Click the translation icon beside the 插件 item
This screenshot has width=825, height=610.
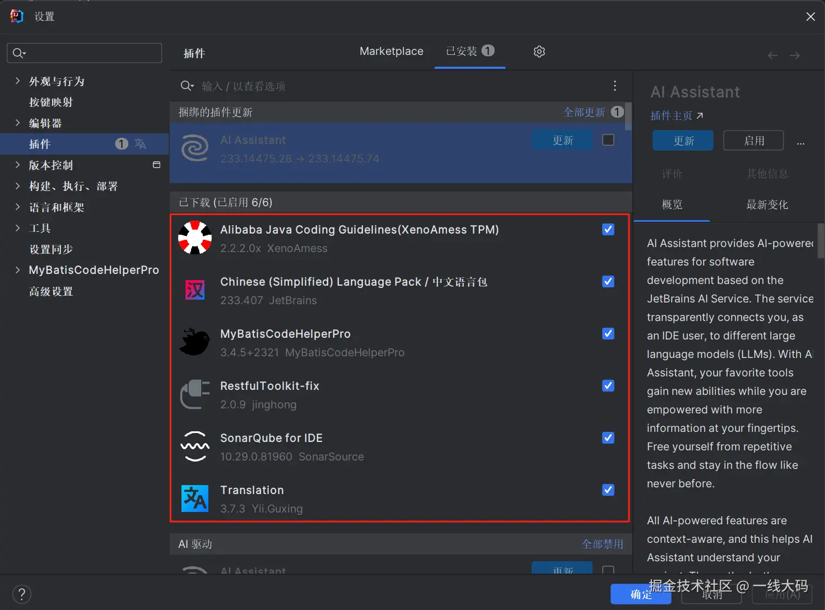(141, 144)
